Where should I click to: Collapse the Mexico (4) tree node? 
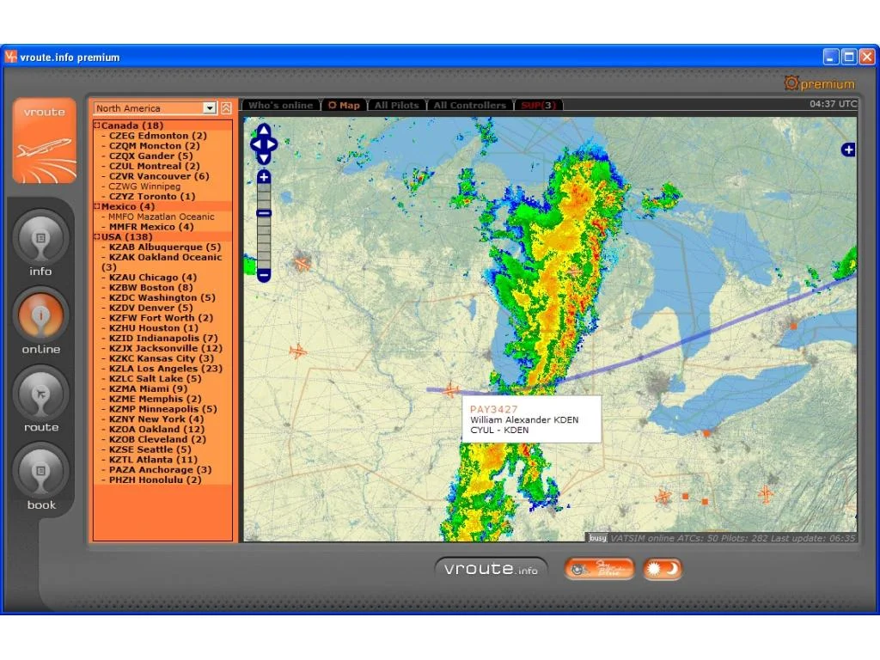(97, 206)
